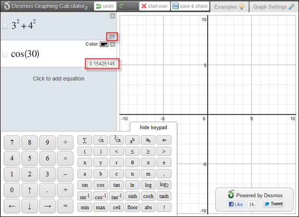
Task: Insert the min function
Action: click(85, 207)
